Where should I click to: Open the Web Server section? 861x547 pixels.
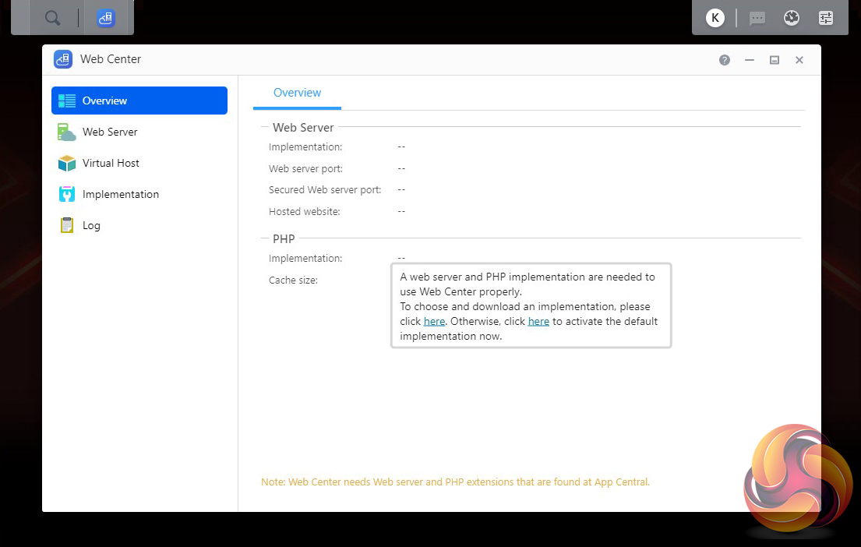click(x=139, y=132)
